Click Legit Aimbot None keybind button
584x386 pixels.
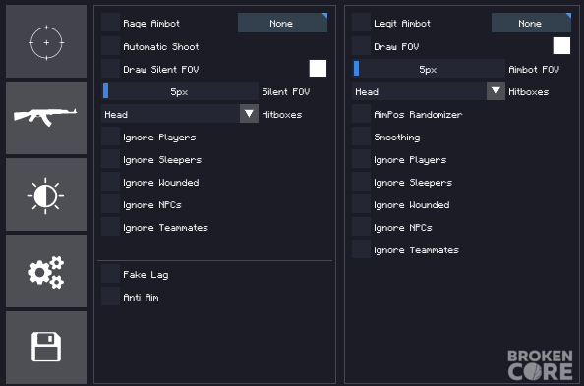click(x=531, y=23)
